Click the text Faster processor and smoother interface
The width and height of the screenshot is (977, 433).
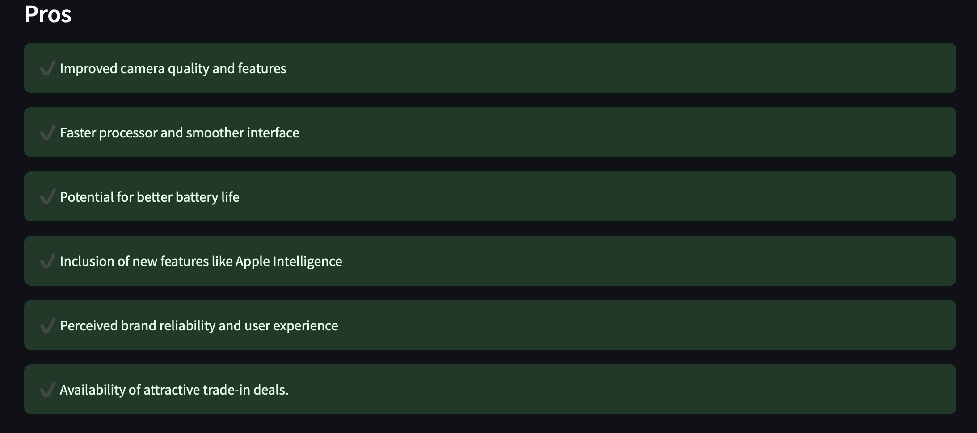click(180, 133)
